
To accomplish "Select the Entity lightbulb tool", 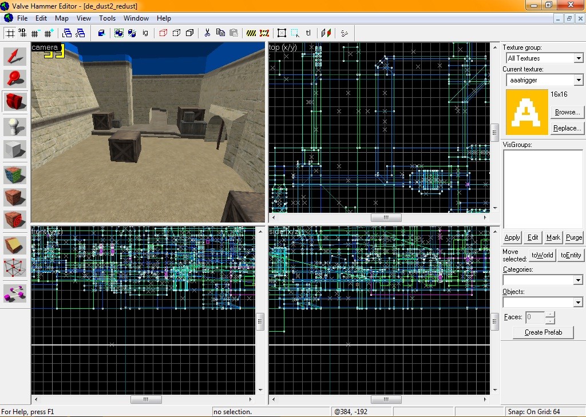I will coord(15,126).
